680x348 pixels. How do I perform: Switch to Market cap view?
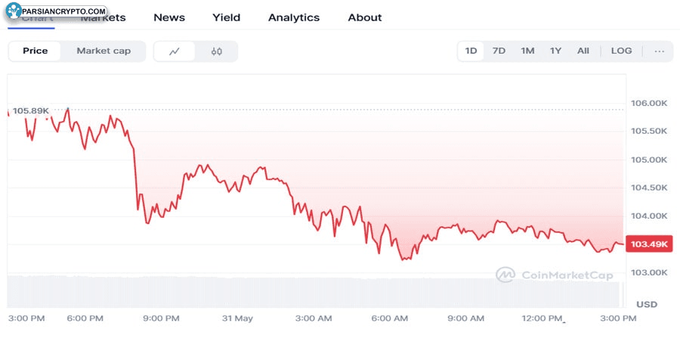click(104, 51)
